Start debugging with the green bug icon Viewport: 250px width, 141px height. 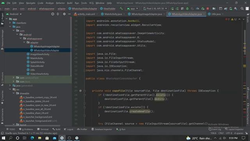(x=187, y=9)
